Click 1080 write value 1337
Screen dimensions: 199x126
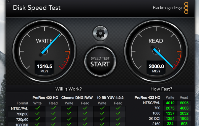pyautogui.click(x=170, y=113)
